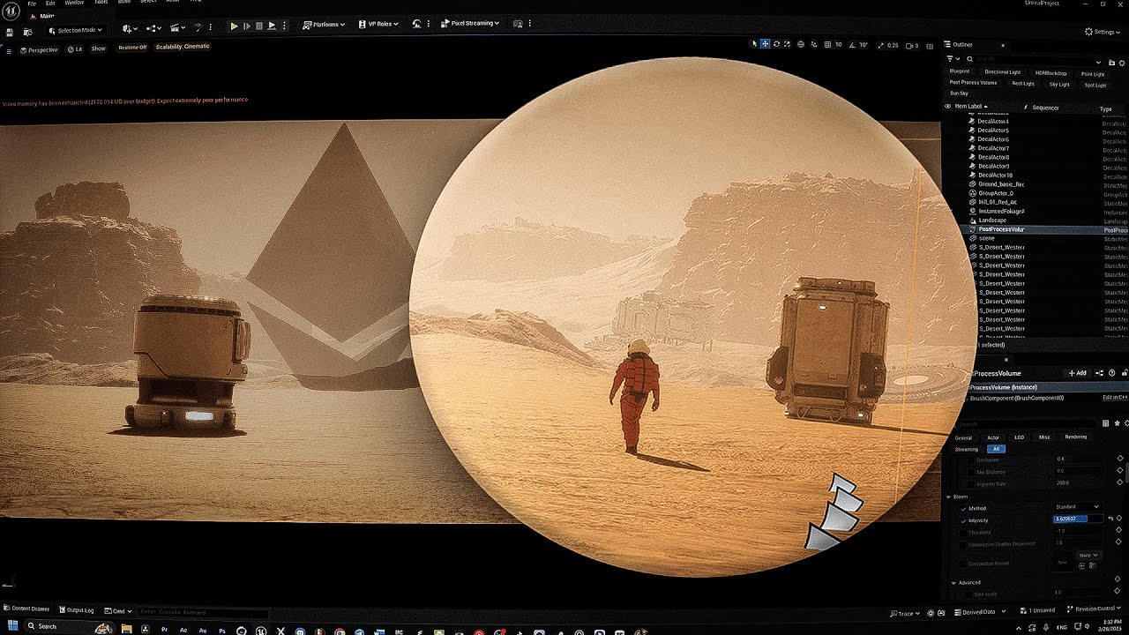Toggle world/local coordinate space icon
1129x635 pixels.
coord(801,44)
